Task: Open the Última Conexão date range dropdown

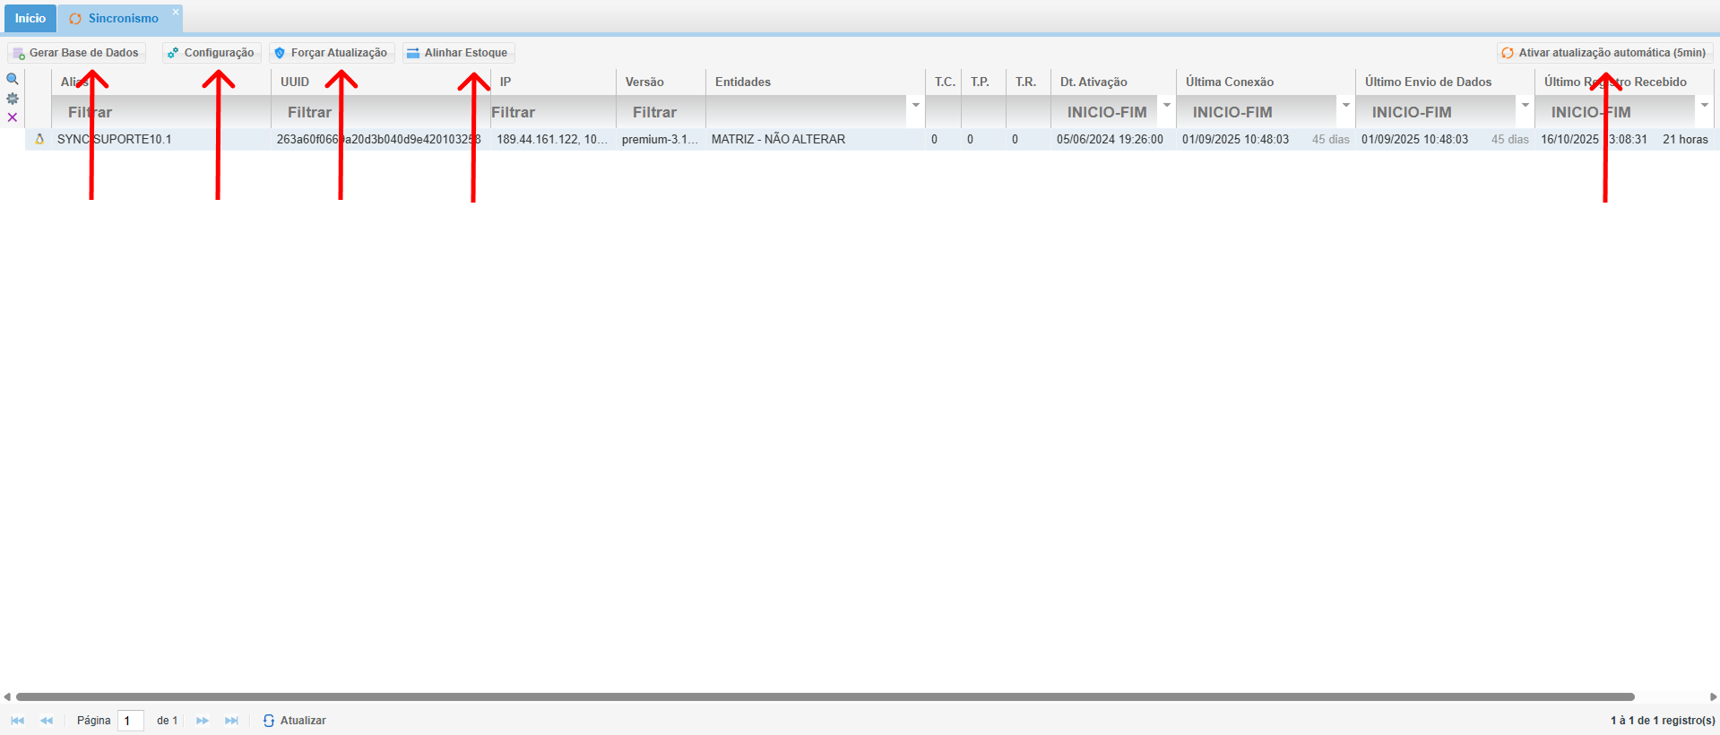Action: point(1345,106)
